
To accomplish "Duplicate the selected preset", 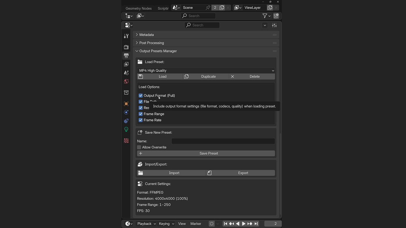I will tap(206, 77).
